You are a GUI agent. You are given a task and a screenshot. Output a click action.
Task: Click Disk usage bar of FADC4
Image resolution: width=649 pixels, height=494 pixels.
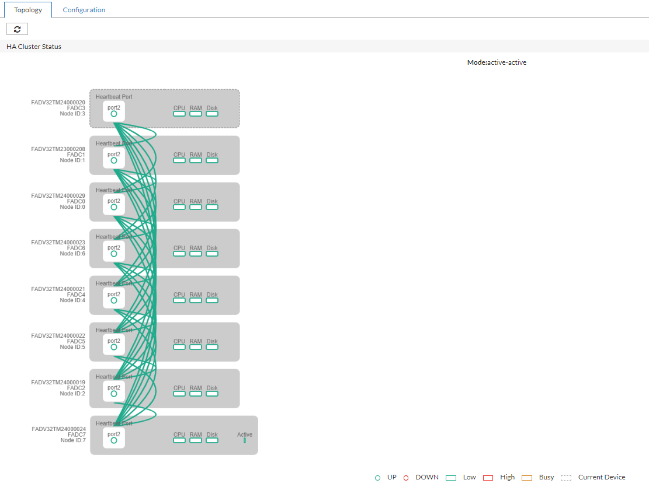tap(212, 301)
